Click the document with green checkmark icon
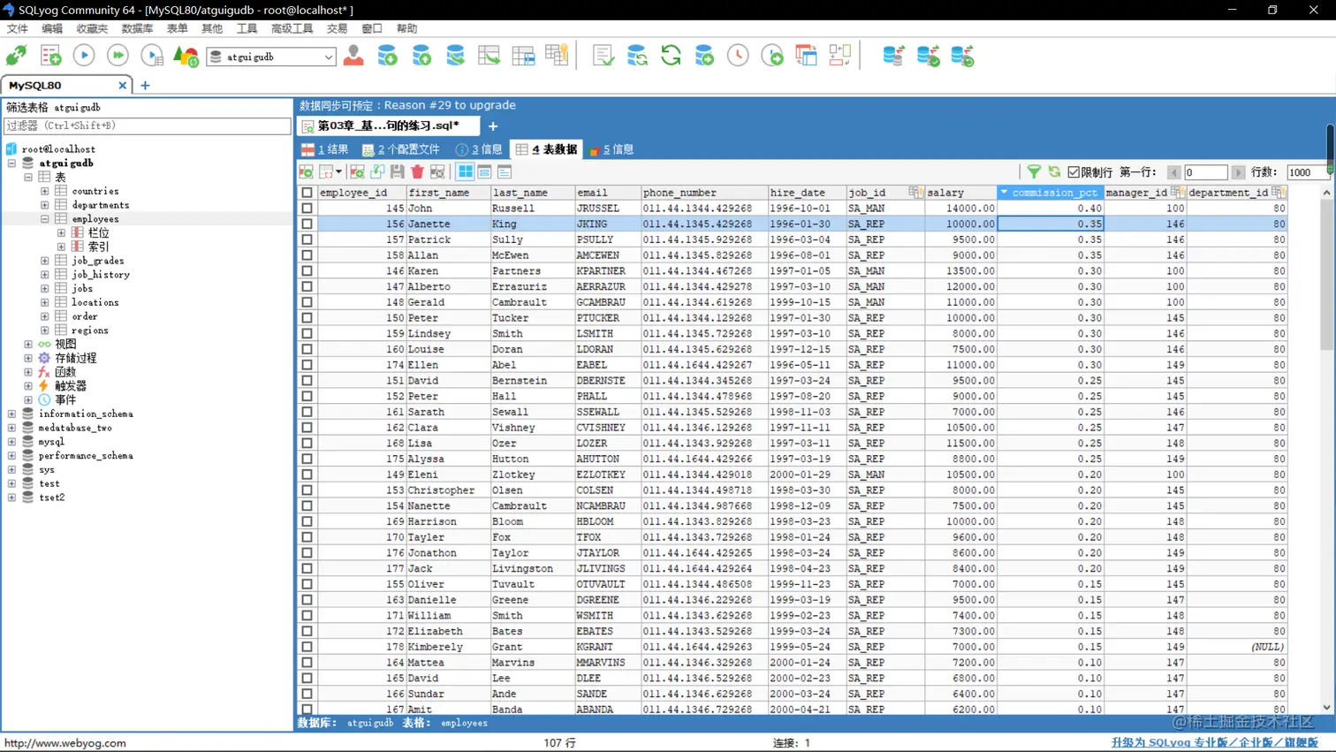1336x752 pixels. (603, 56)
